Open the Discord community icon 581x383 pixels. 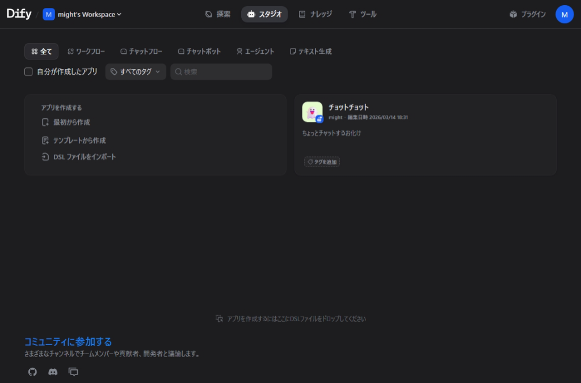pyautogui.click(x=53, y=372)
